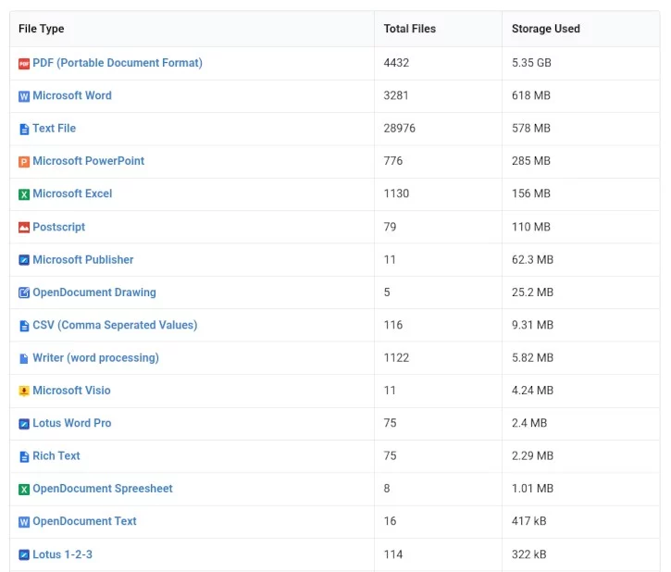
Task: Open CSV (Comma Seperated Values) link
Action: pos(115,325)
